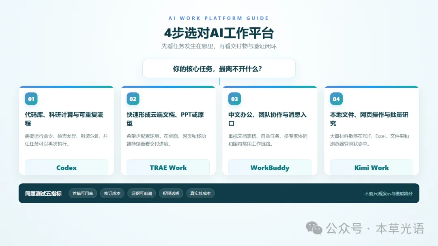The height and width of the screenshot is (246, 438).
Task: Click the note 不要只看演示与模型跑分
Action: [x=388, y=194]
